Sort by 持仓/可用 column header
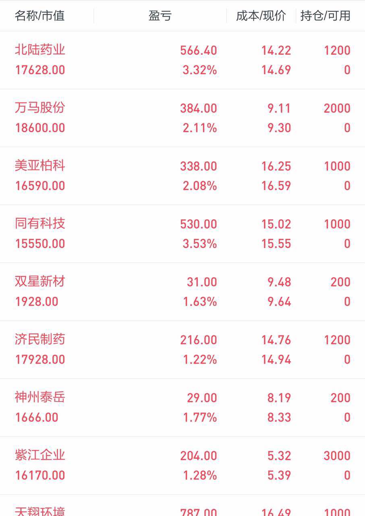The height and width of the screenshot is (516, 365). (325, 16)
